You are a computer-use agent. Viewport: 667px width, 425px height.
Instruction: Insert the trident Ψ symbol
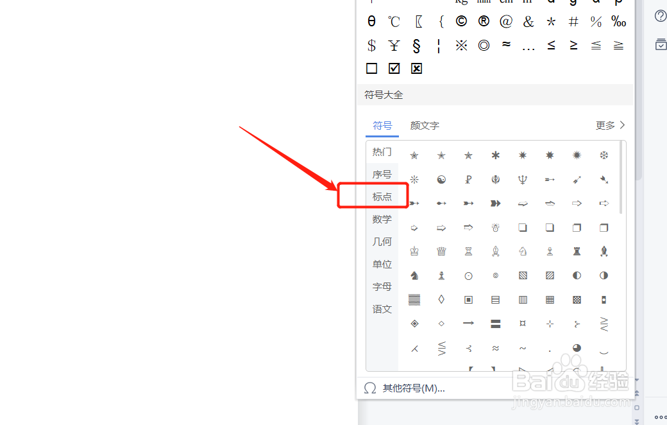pos(523,180)
